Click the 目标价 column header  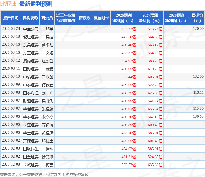tap(197, 18)
